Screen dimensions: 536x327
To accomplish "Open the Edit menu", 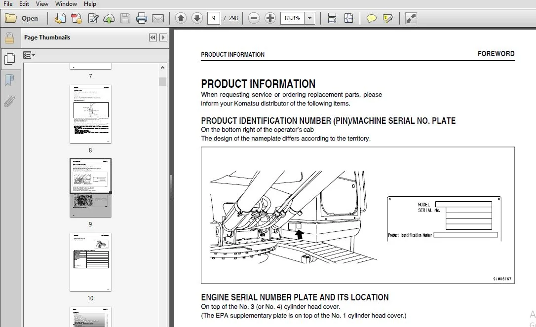I will [24, 4].
